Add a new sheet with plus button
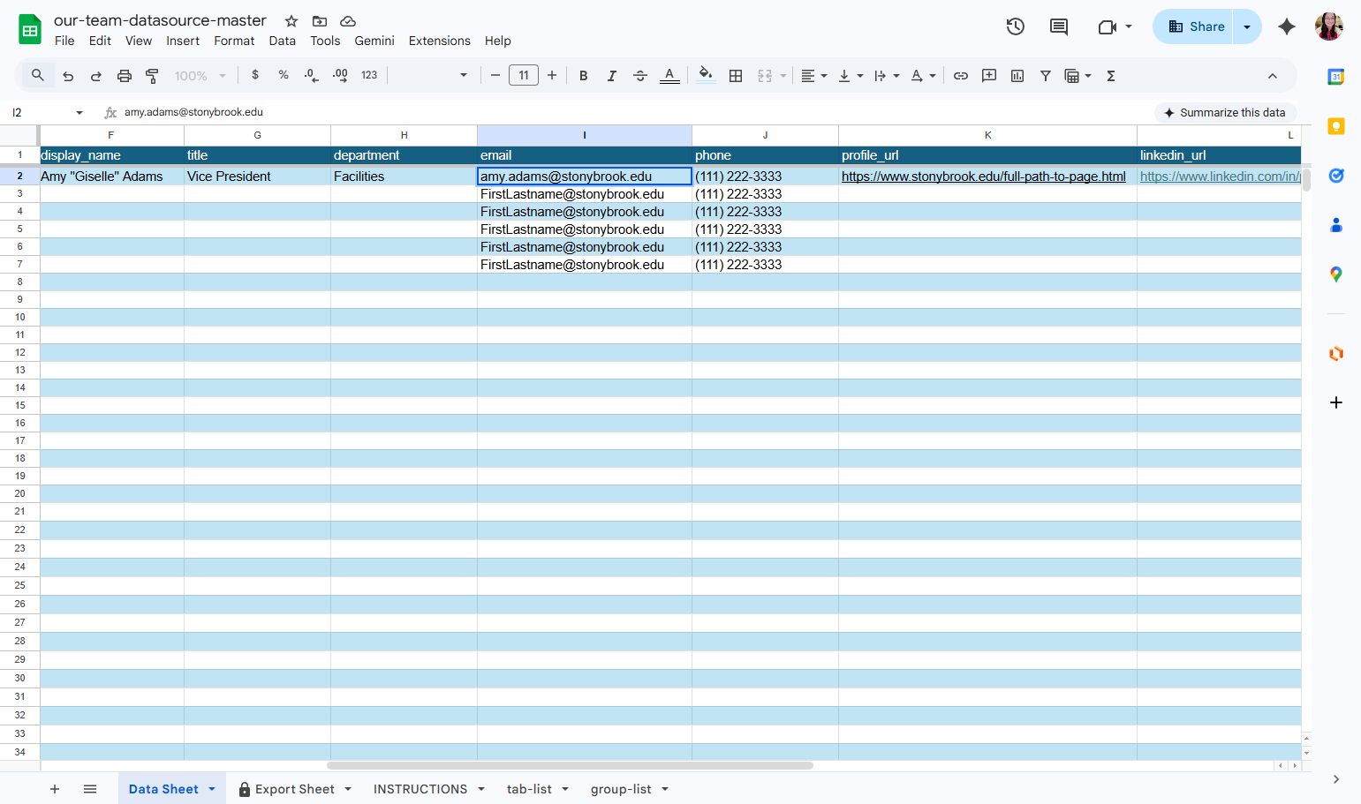The width and height of the screenshot is (1361, 804). (x=55, y=789)
